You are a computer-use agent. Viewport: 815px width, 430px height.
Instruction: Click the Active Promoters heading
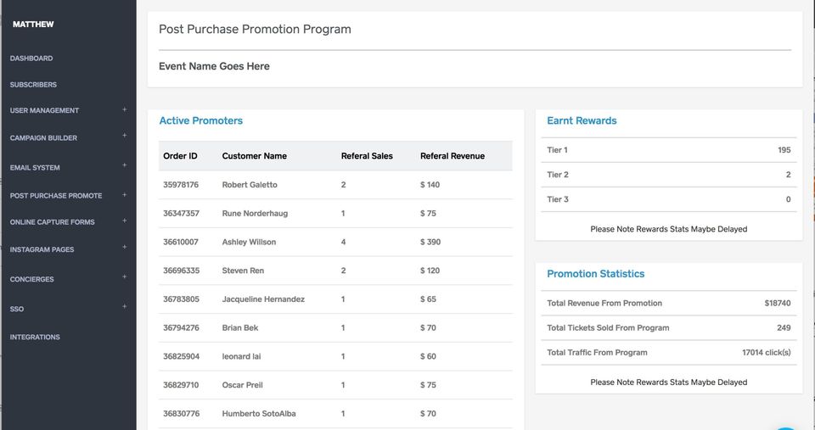[200, 120]
